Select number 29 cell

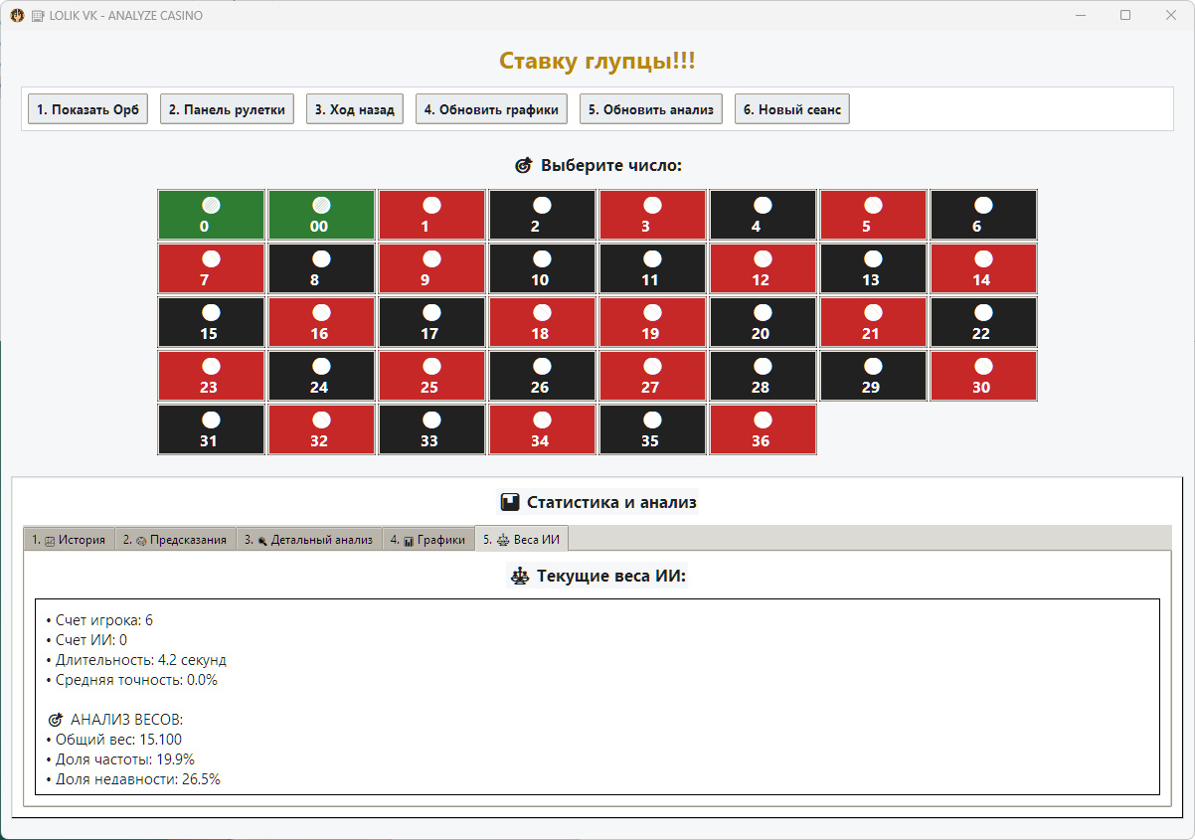(873, 376)
